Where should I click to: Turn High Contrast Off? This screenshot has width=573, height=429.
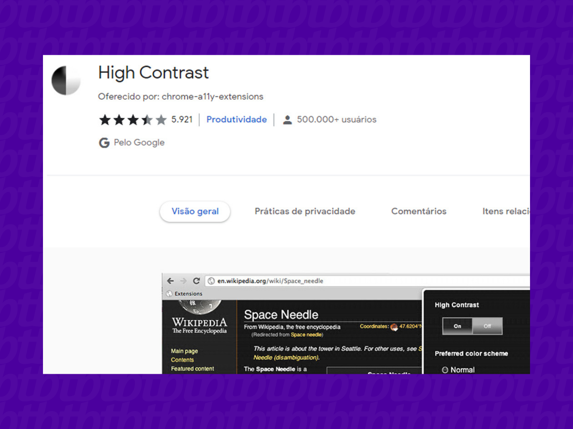point(487,326)
